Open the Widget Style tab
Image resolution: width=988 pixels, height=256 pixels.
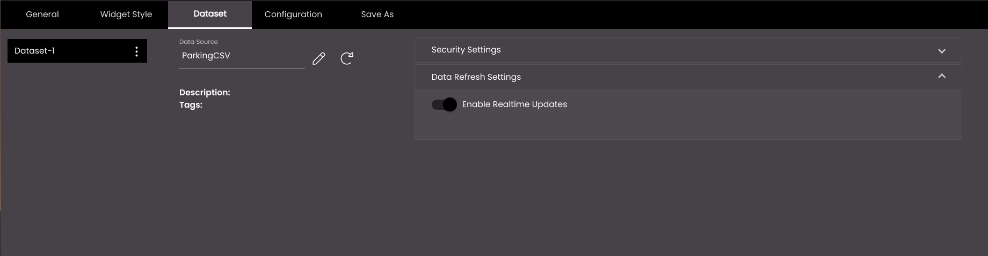click(126, 14)
